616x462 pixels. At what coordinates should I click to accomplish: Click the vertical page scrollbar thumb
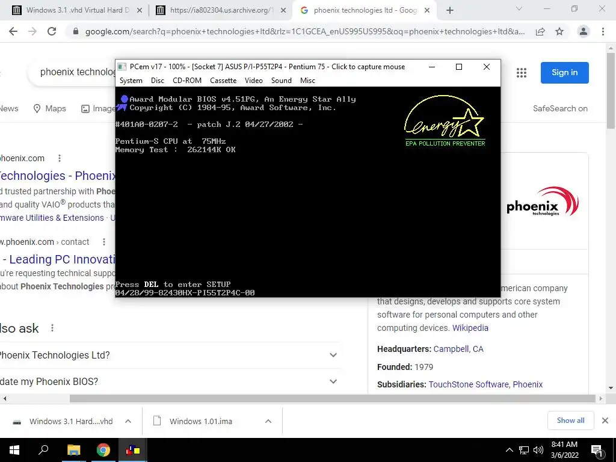point(611,90)
